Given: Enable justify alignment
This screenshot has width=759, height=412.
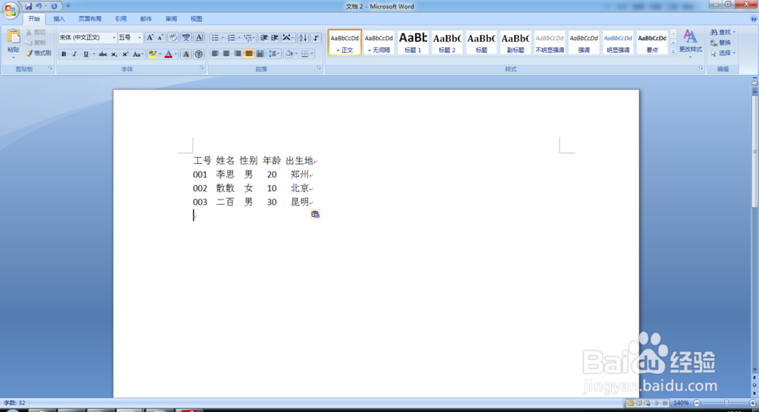Looking at the screenshot, I should pyautogui.click(x=249, y=54).
